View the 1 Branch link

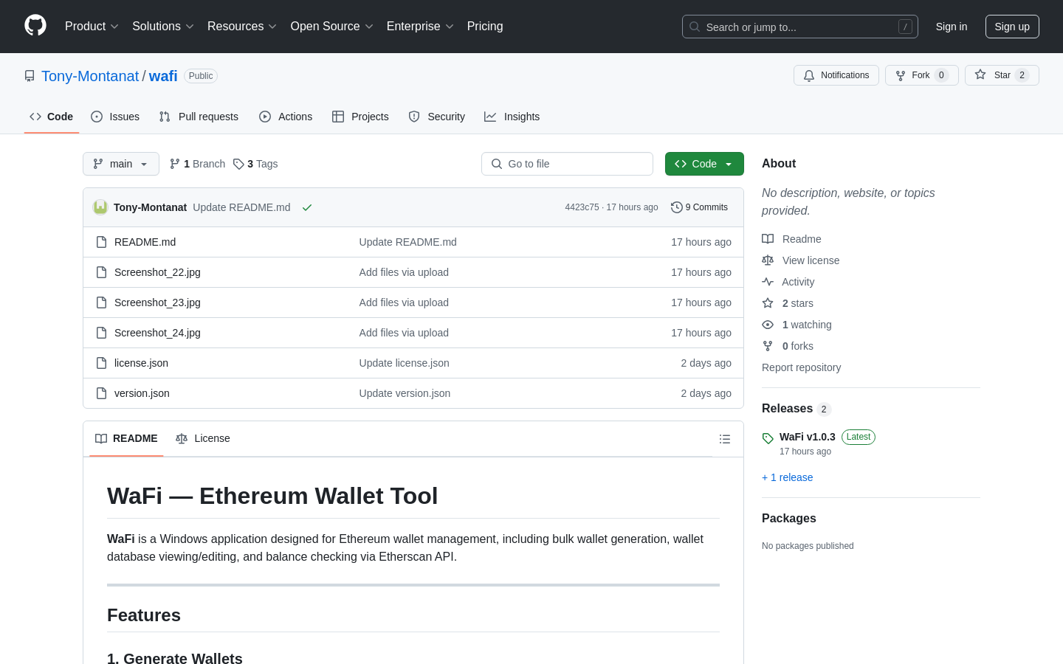[x=197, y=164]
